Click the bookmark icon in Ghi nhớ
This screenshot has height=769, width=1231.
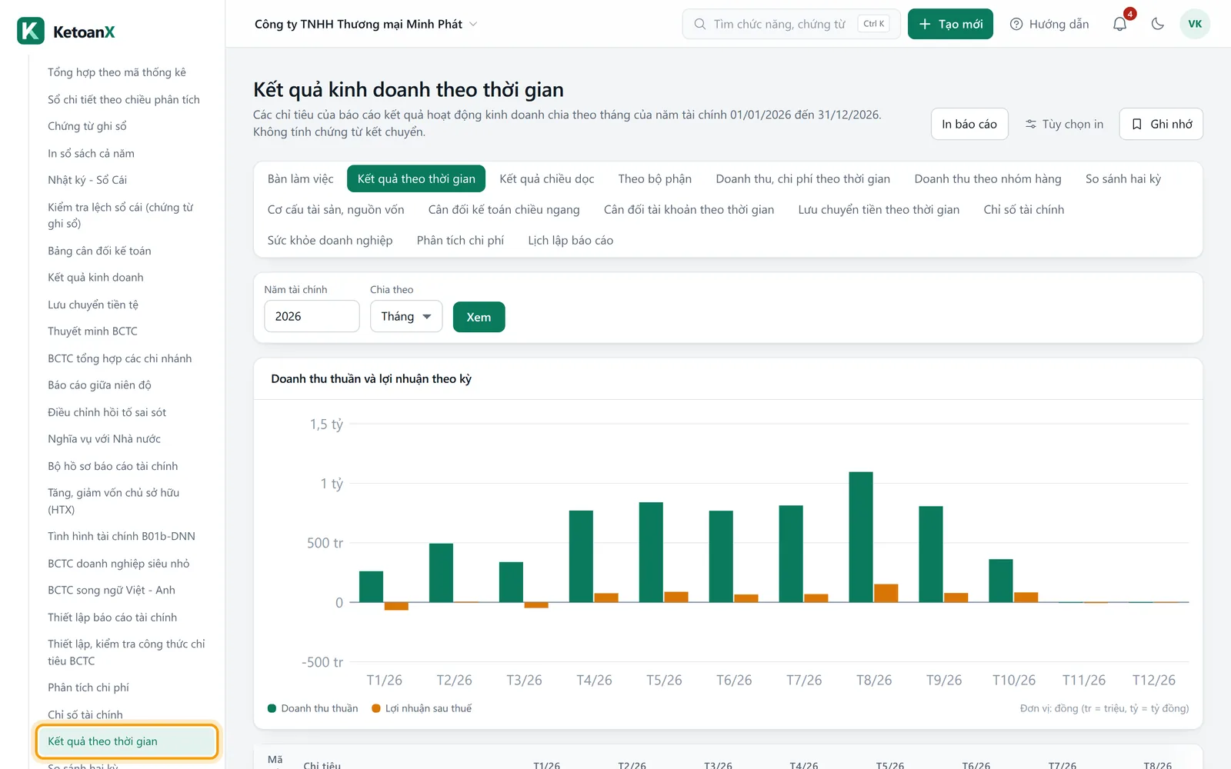[x=1136, y=124]
